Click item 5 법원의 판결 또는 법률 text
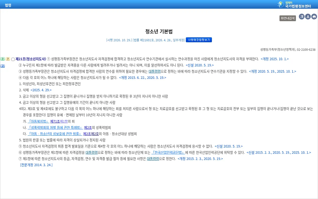Screen dimensions: 318x199 tap(62, 140)
